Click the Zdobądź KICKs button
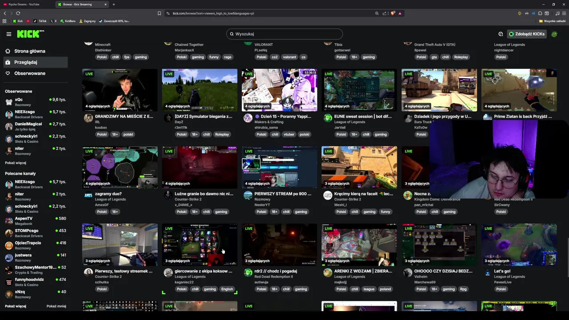The height and width of the screenshot is (320, 569). click(x=527, y=34)
